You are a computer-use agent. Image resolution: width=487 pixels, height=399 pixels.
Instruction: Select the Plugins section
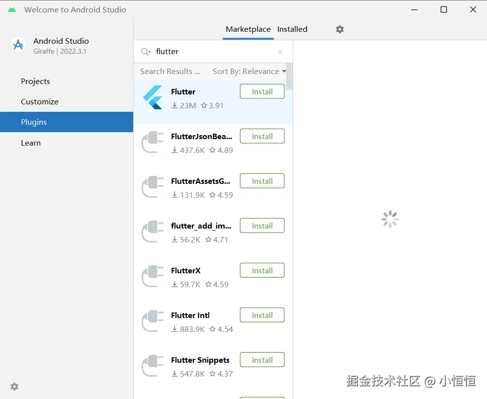click(67, 122)
